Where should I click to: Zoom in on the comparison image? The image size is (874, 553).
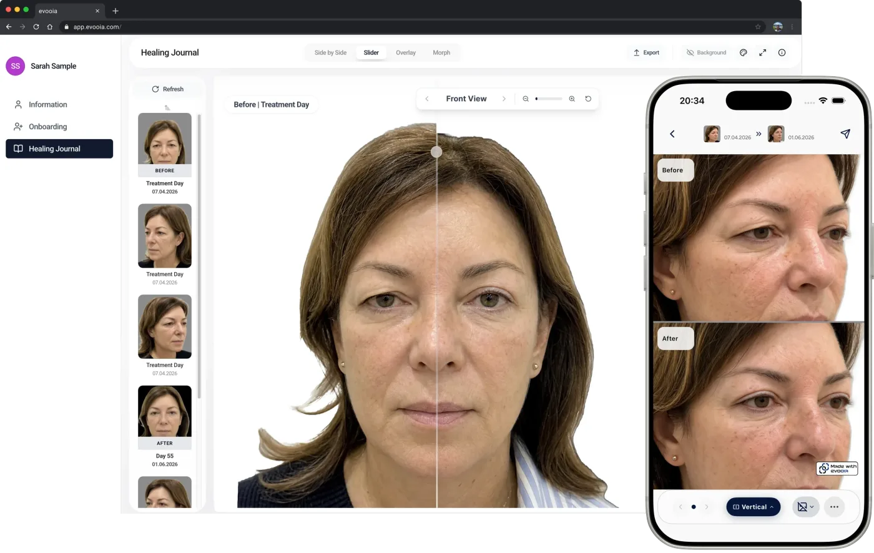point(572,99)
